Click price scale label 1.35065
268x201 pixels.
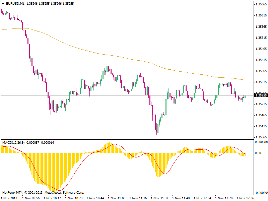point(261,137)
